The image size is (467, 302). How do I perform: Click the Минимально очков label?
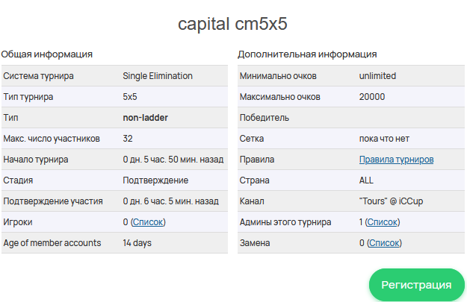[x=278, y=76]
